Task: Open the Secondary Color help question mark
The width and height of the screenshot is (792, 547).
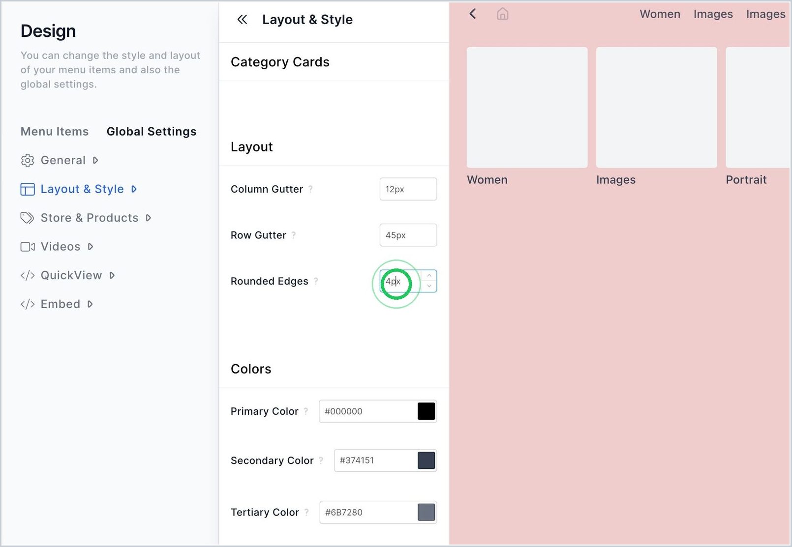Action: point(321,460)
